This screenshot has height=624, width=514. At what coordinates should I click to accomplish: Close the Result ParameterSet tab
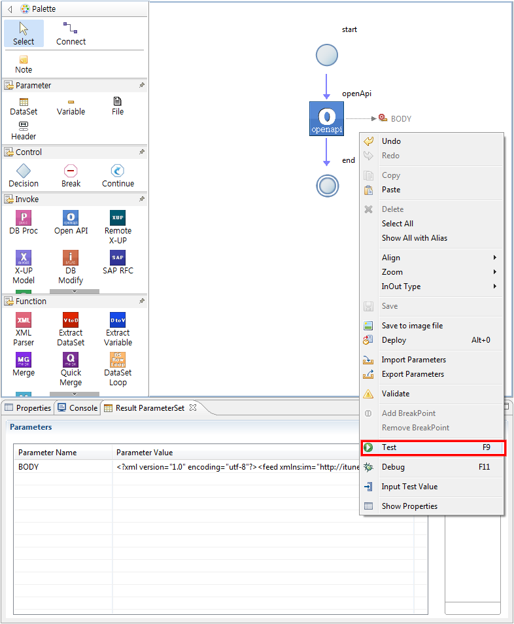(193, 407)
